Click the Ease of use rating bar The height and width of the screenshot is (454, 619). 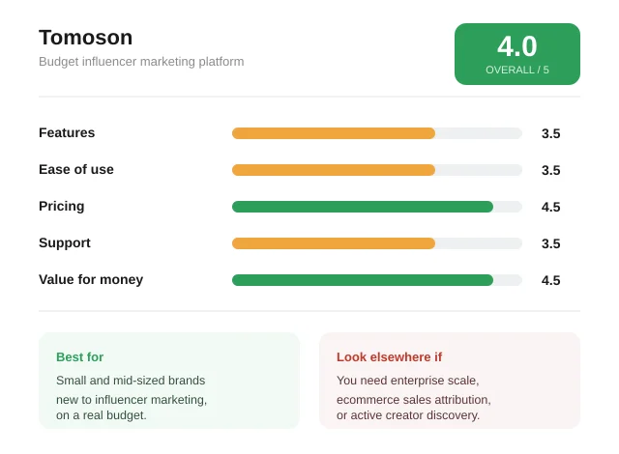coord(377,170)
